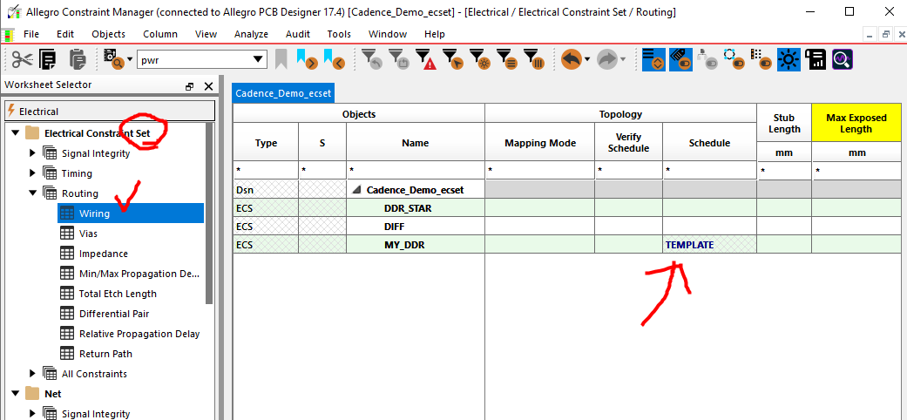Open the Audit menu
Image resolution: width=907 pixels, height=420 pixels.
pyautogui.click(x=298, y=34)
